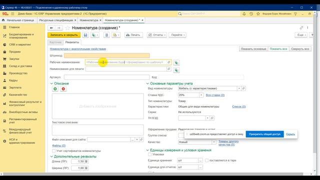Open Отчеты dropdown button
Image resolution: width=320 pixels, height=180 pixels.
point(156,35)
